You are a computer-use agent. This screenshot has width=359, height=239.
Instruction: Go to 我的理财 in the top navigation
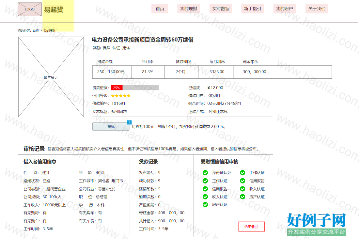click(189, 9)
